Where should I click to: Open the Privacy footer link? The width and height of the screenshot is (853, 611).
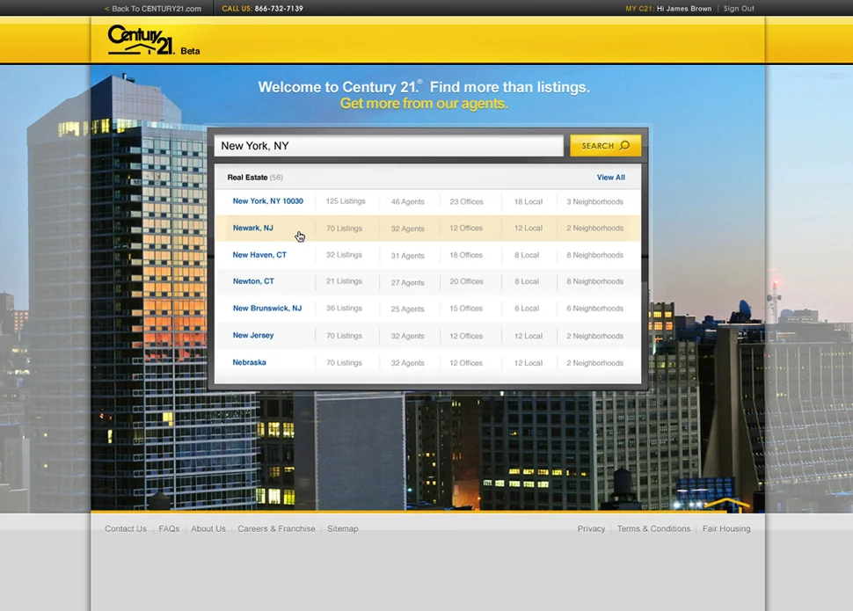coord(591,529)
